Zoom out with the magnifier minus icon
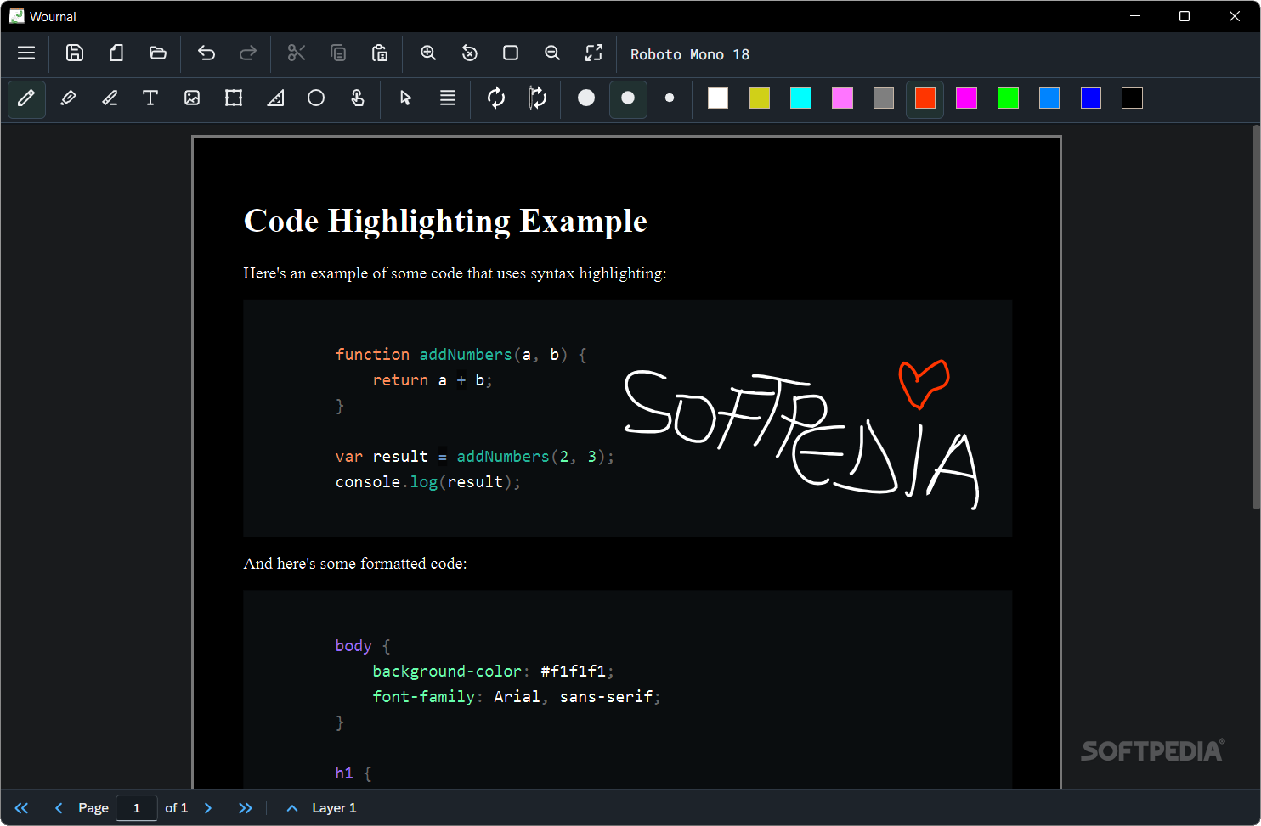This screenshot has height=826, width=1261. click(552, 53)
